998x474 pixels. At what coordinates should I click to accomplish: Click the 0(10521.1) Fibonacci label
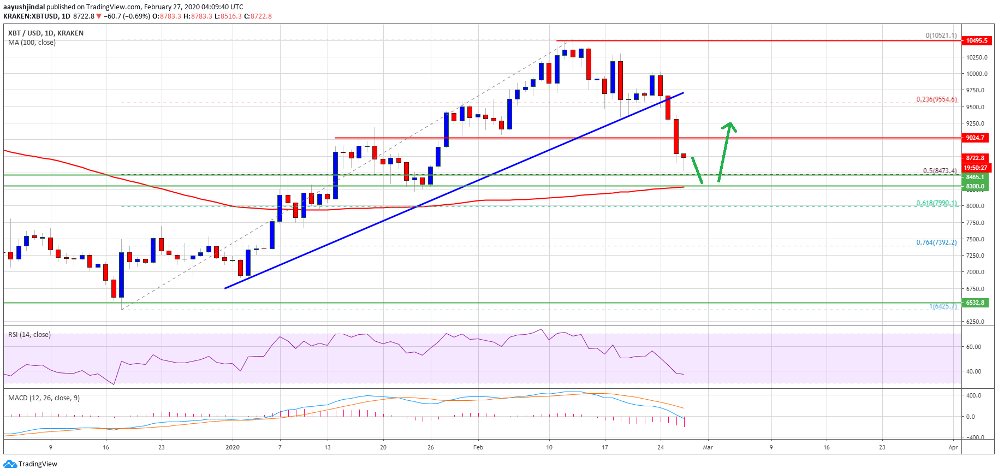pyautogui.click(x=941, y=35)
